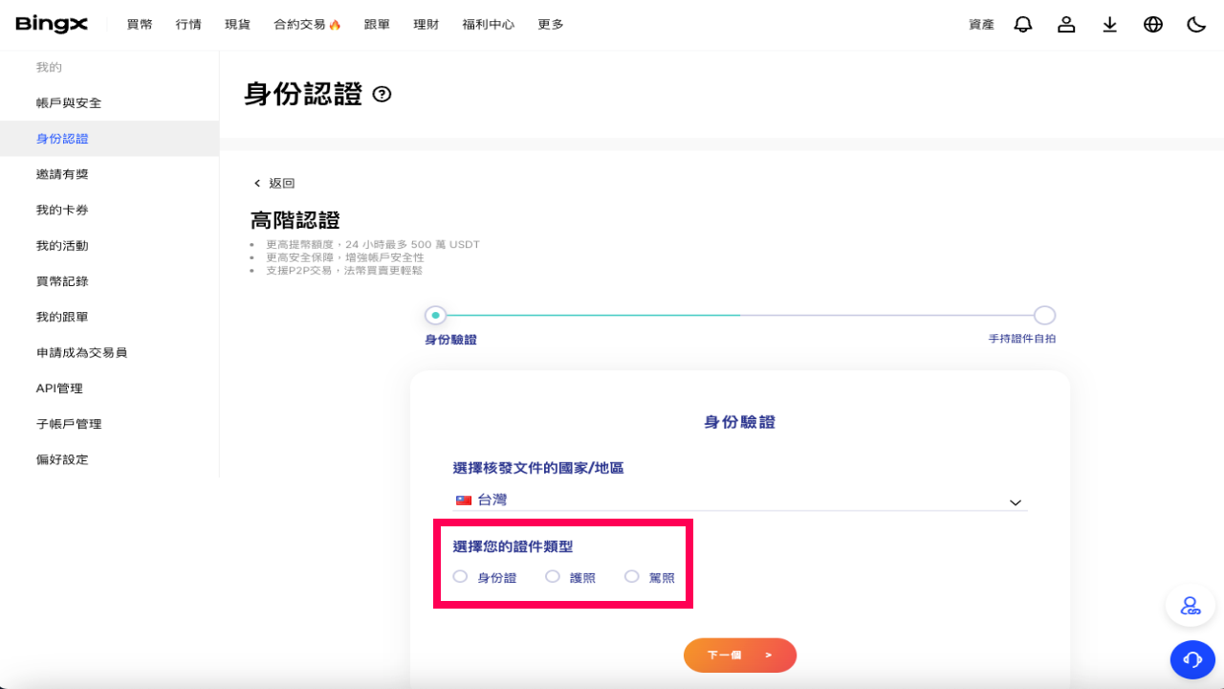Open the notifications bell icon
This screenshot has width=1224, height=689.
(x=1023, y=24)
